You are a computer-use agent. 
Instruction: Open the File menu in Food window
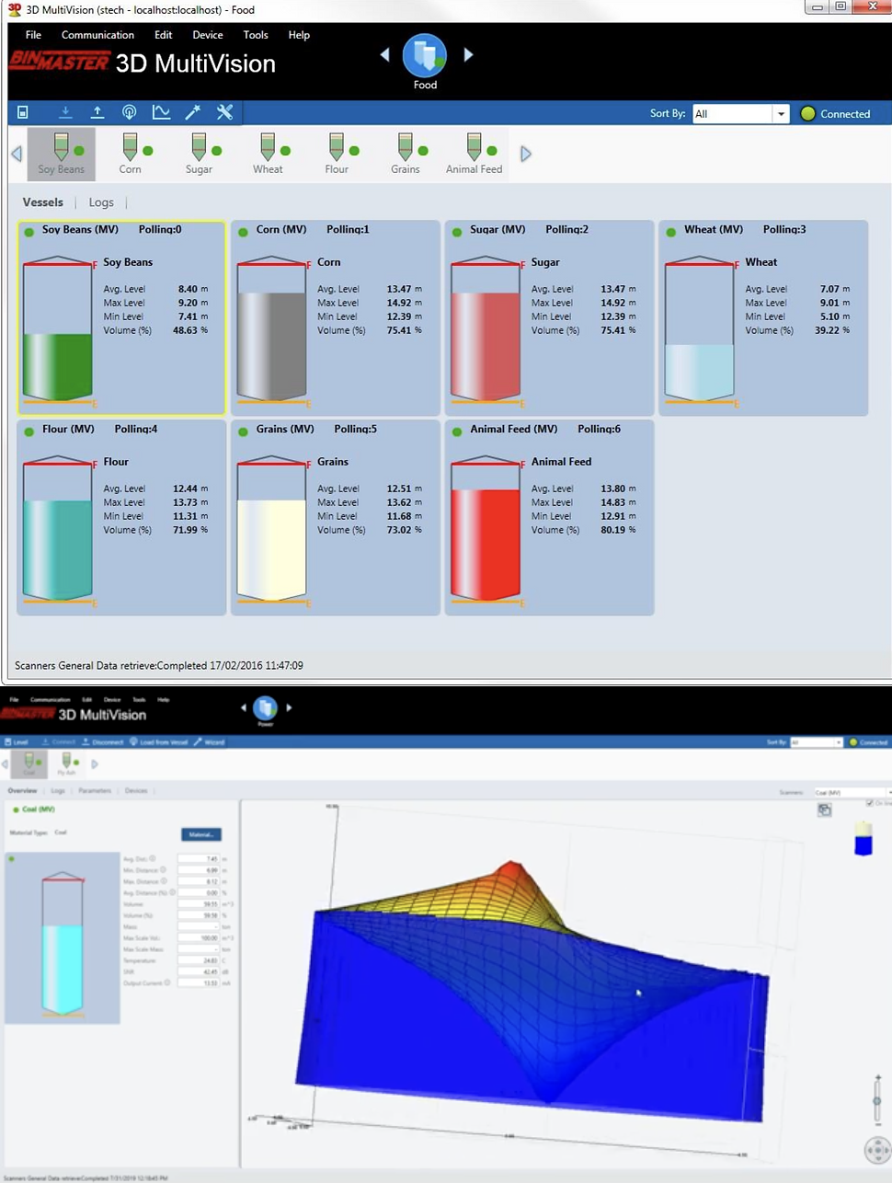(x=33, y=35)
